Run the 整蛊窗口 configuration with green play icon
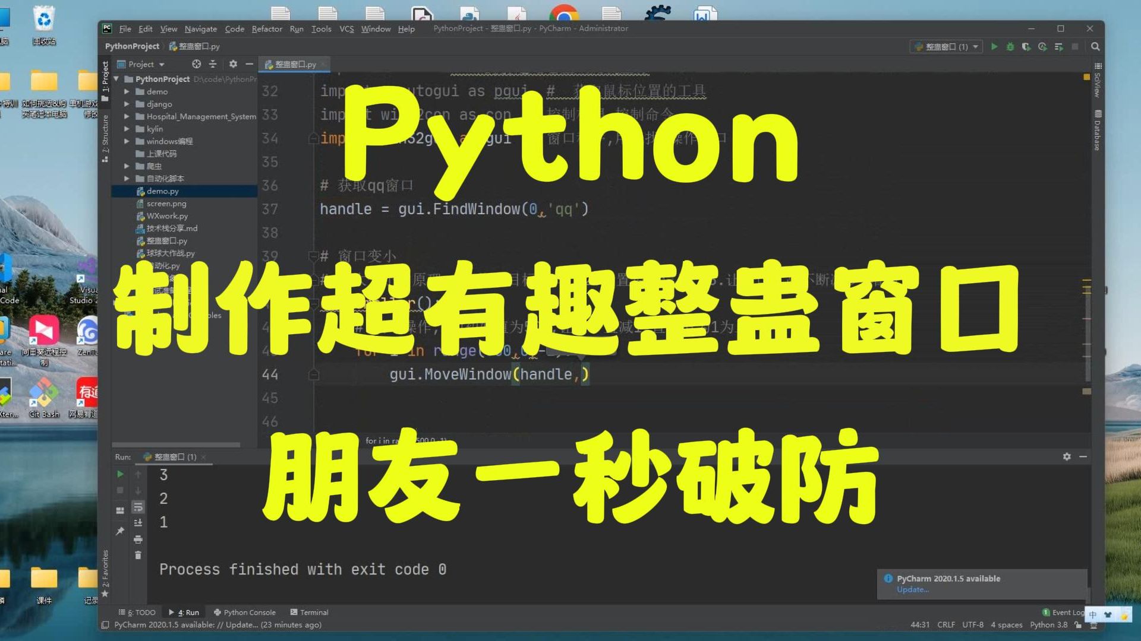 tap(995, 46)
